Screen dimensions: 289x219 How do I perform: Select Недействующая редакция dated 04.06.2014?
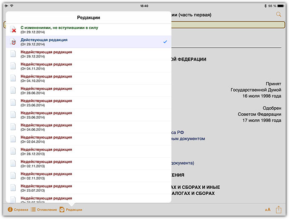(88, 127)
